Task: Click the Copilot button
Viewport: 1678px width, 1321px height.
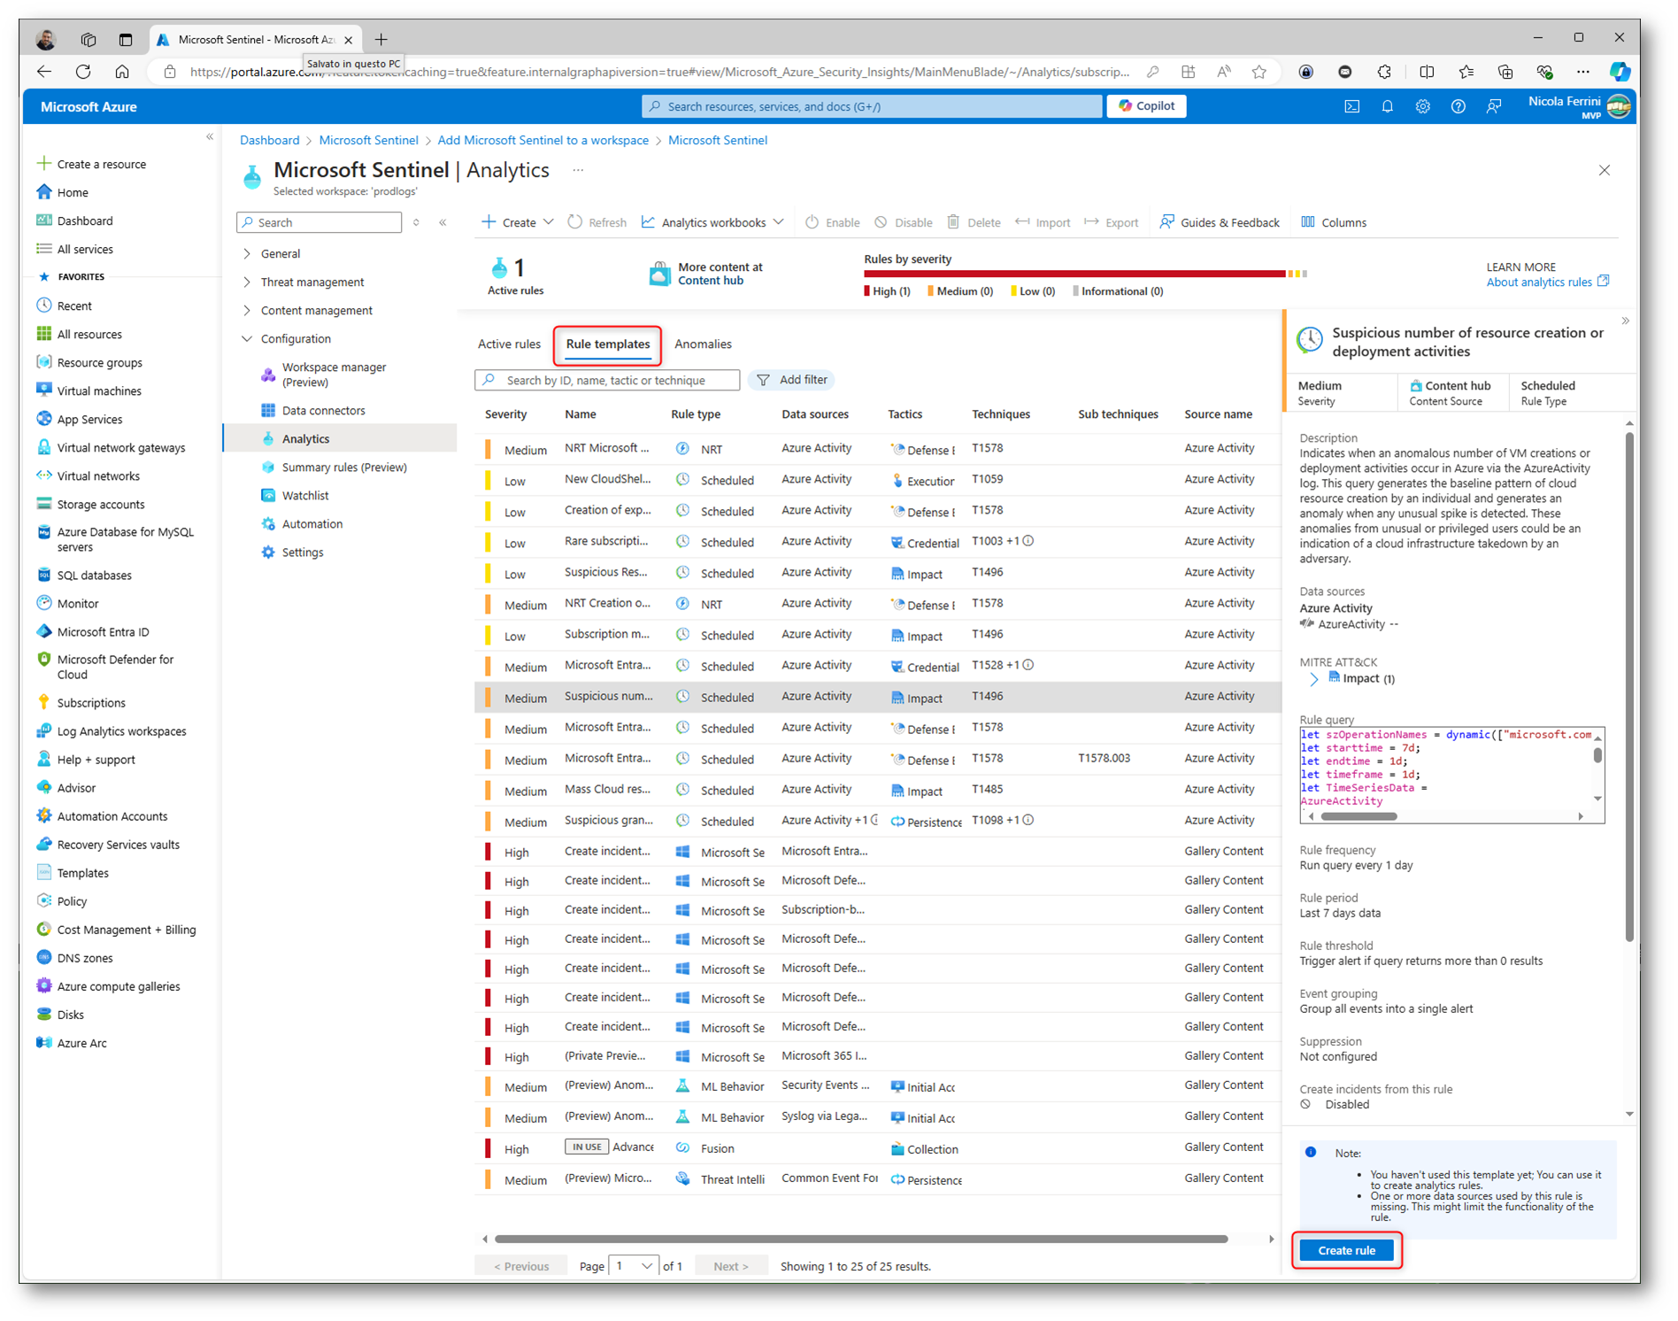Action: coord(1147,106)
